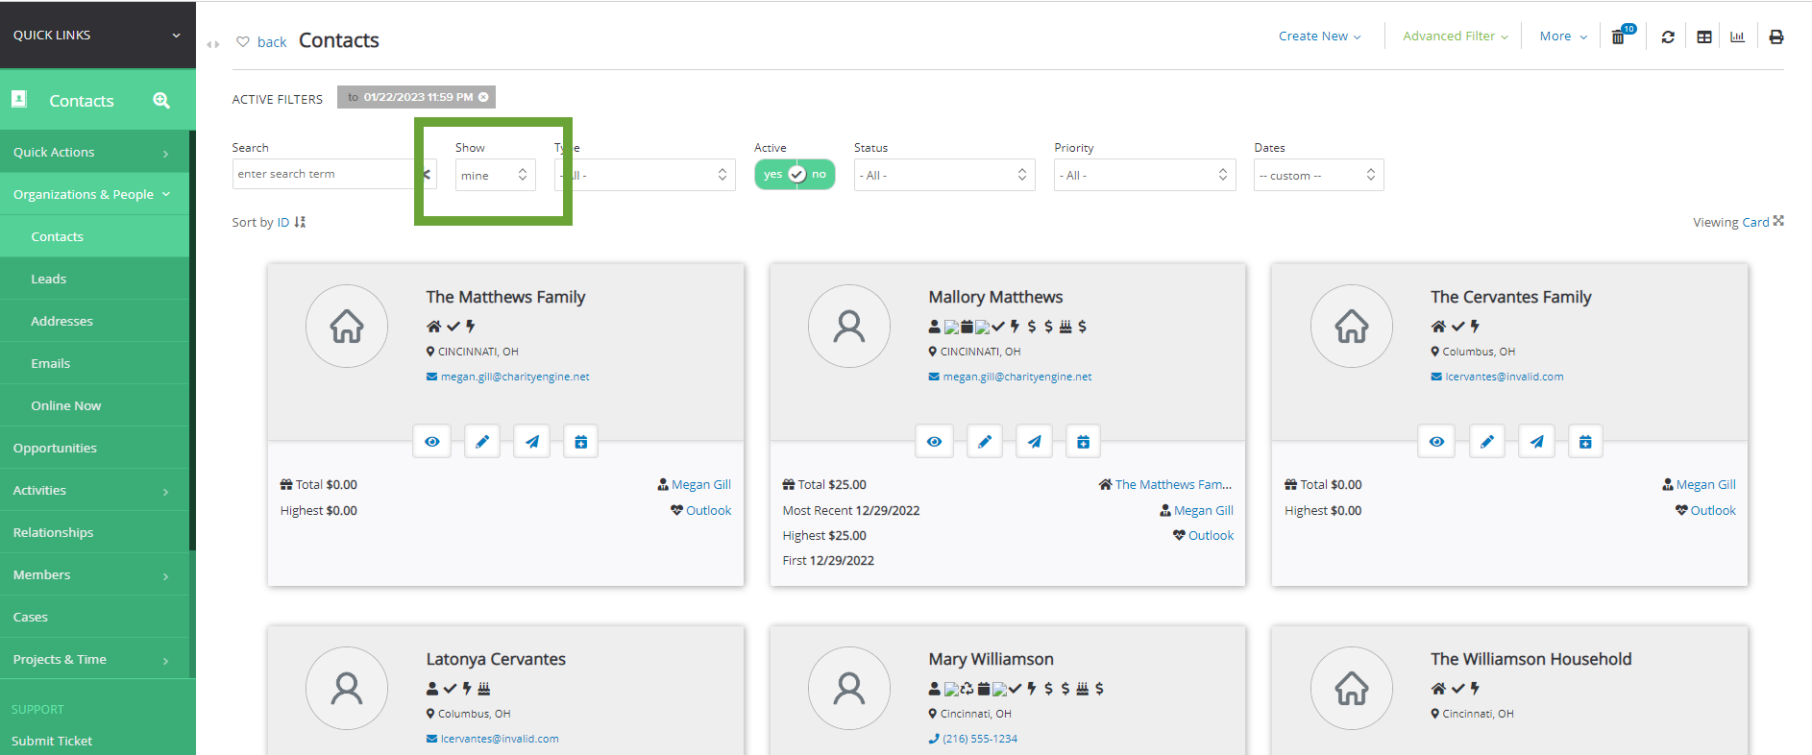Collapse Organizations & People section
This screenshot has height=755, width=1812.
tap(94, 194)
